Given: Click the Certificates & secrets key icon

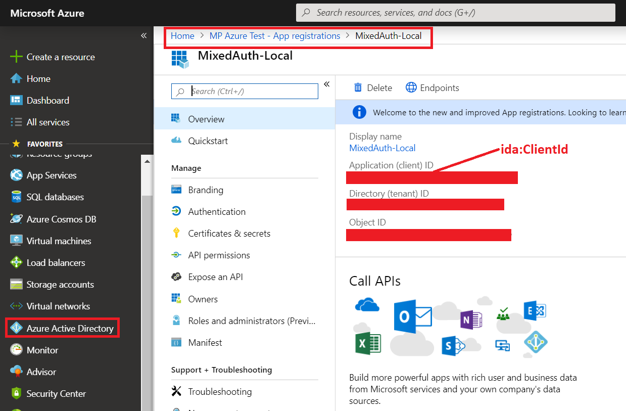Looking at the screenshot, I should 176,233.
